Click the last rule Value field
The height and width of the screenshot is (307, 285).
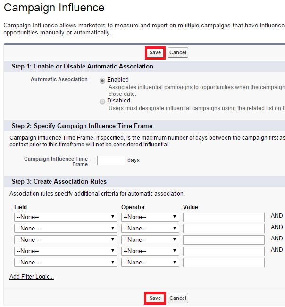click(x=224, y=263)
